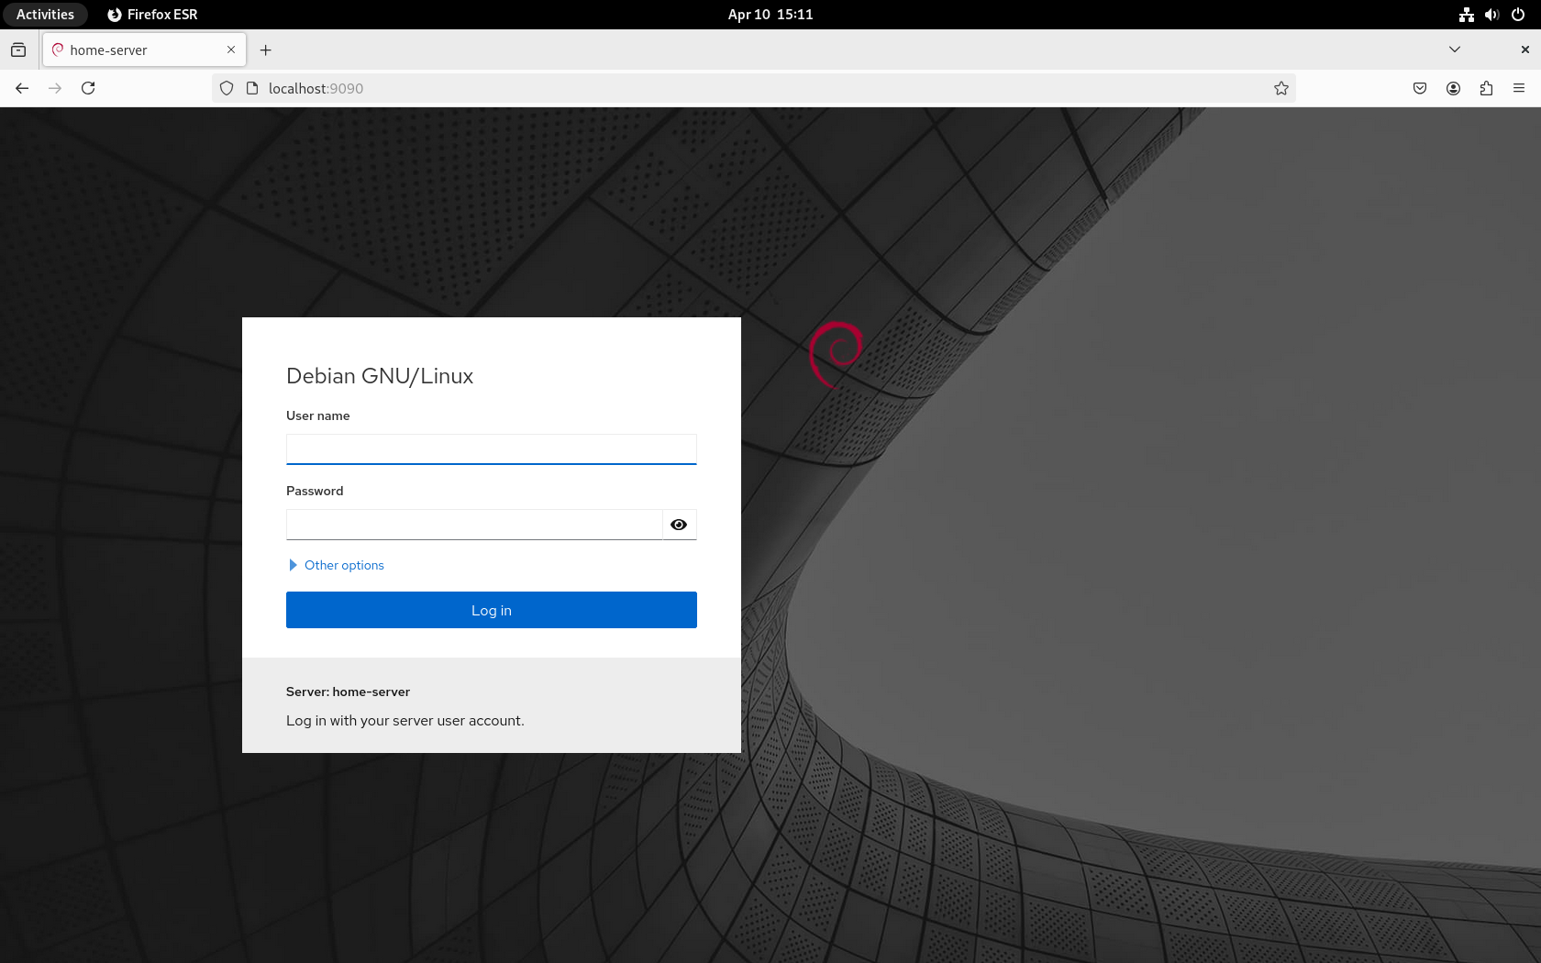This screenshot has height=963, width=1541.
Task: Open the Firefox hamburger application menu
Action: click(x=1519, y=88)
